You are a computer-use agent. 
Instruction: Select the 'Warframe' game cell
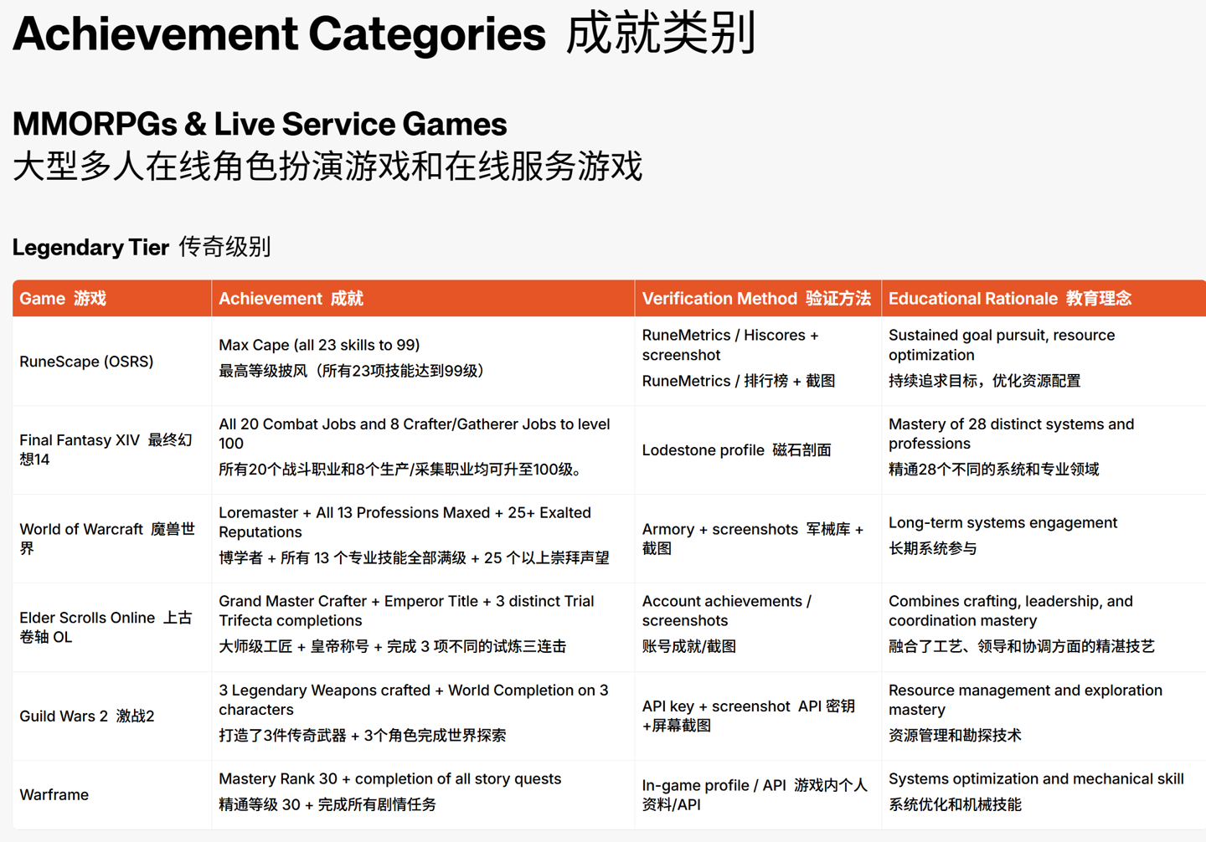111,795
